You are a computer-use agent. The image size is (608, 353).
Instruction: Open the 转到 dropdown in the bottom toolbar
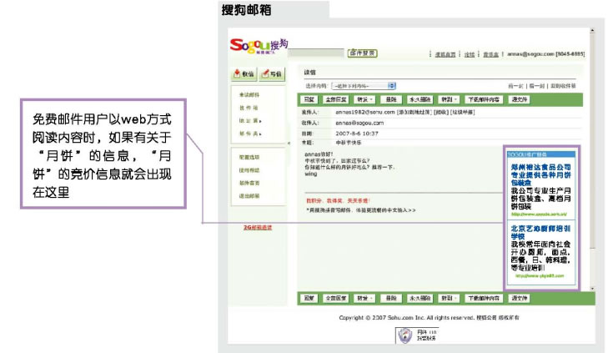[x=449, y=298]
